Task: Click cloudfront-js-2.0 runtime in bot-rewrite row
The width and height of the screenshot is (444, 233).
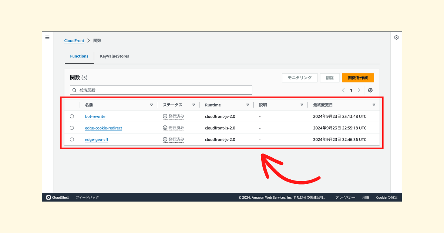Action: pyautogui.click(x=220, y=116)
